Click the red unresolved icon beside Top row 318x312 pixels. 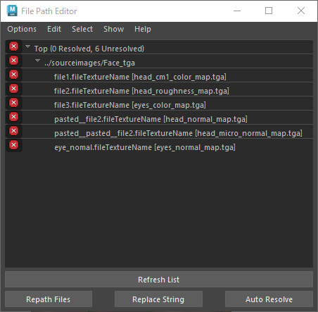click(13, 46)
